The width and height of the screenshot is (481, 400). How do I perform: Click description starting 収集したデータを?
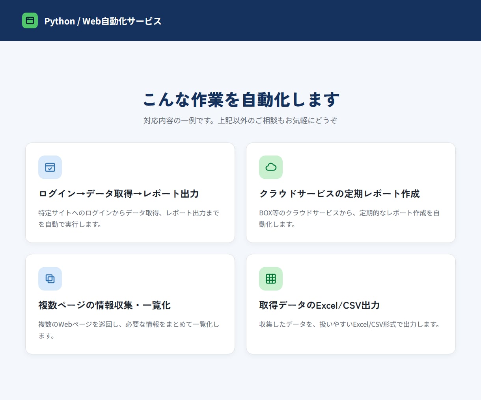[349, 324]
